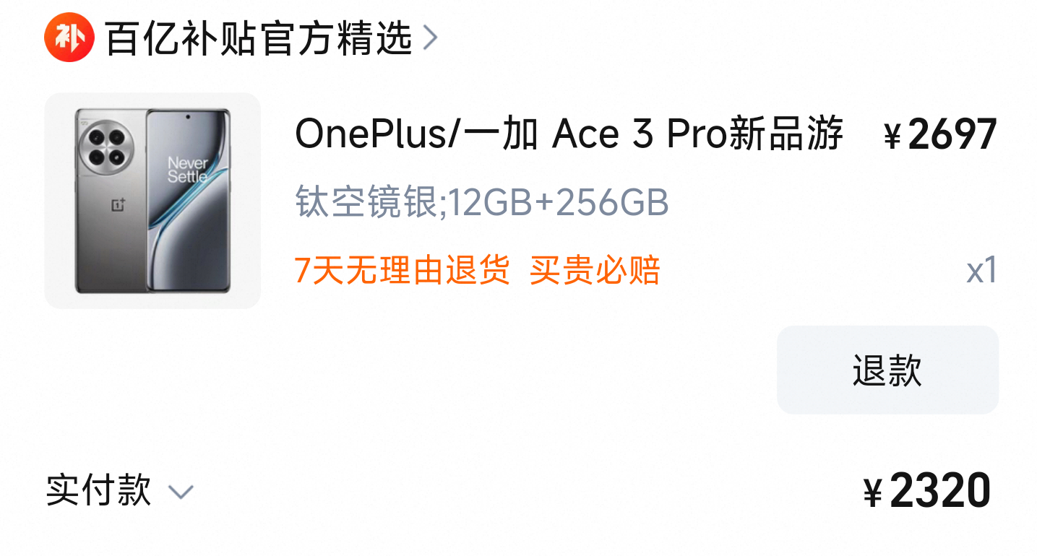
Task: Click the 实付款 label
Action: click(x=99, y=491)
